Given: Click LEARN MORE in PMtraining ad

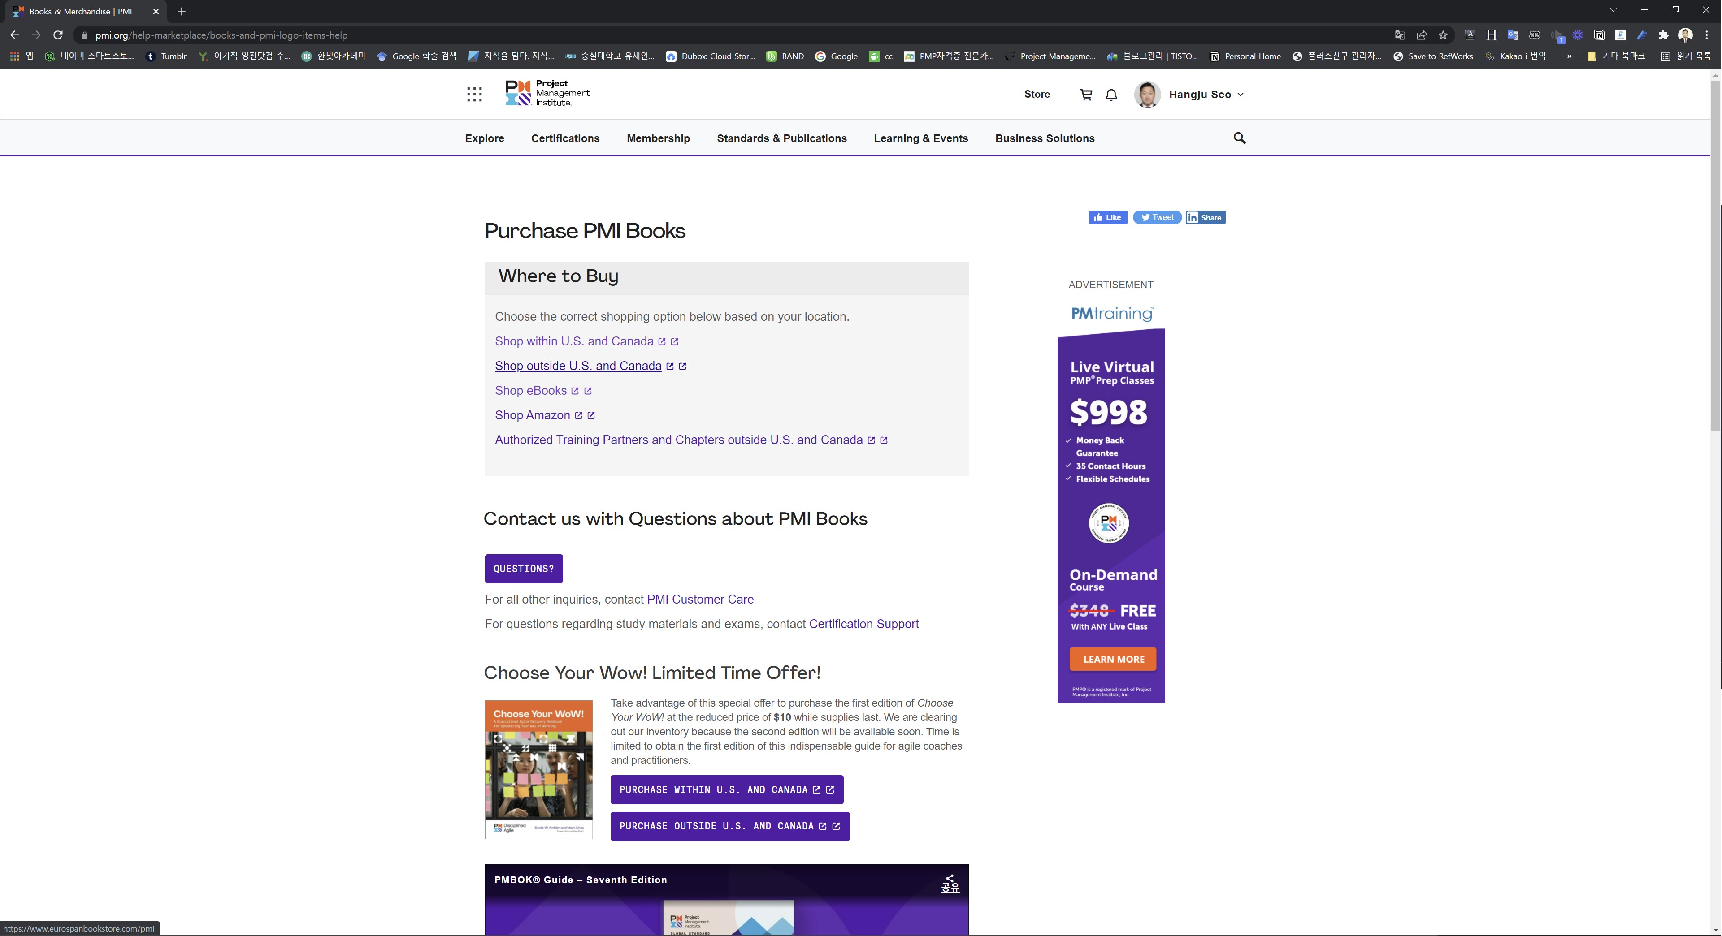Looking at the screenshot, I should 1112,660.
